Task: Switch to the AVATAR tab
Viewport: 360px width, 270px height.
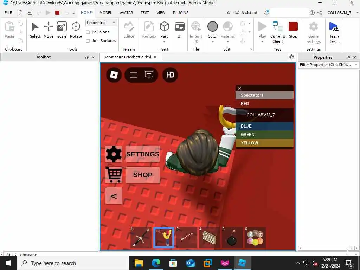Action: pos(126,13)
